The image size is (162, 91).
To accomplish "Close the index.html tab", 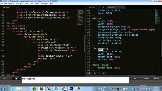I will coord(18,7).
